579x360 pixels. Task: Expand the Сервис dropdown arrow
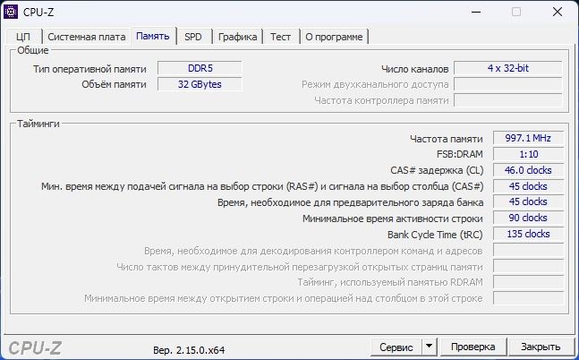[429, 347]
